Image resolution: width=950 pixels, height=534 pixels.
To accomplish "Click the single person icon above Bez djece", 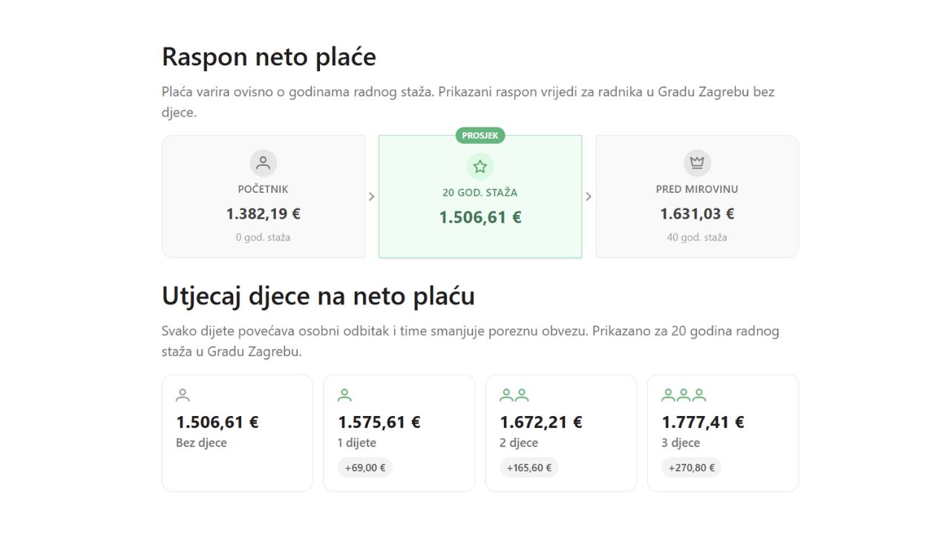I will 183,394.
